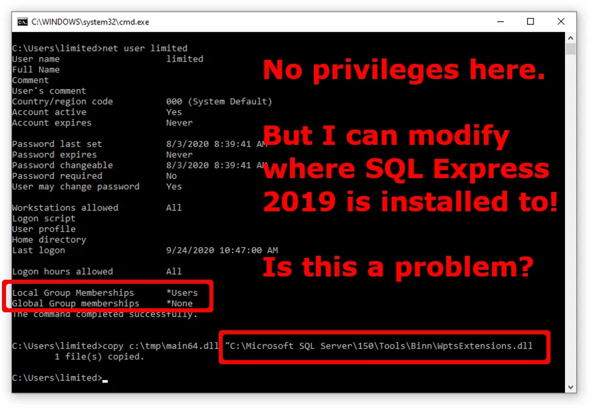Click the 'Home directory' label

pos(49,240)
